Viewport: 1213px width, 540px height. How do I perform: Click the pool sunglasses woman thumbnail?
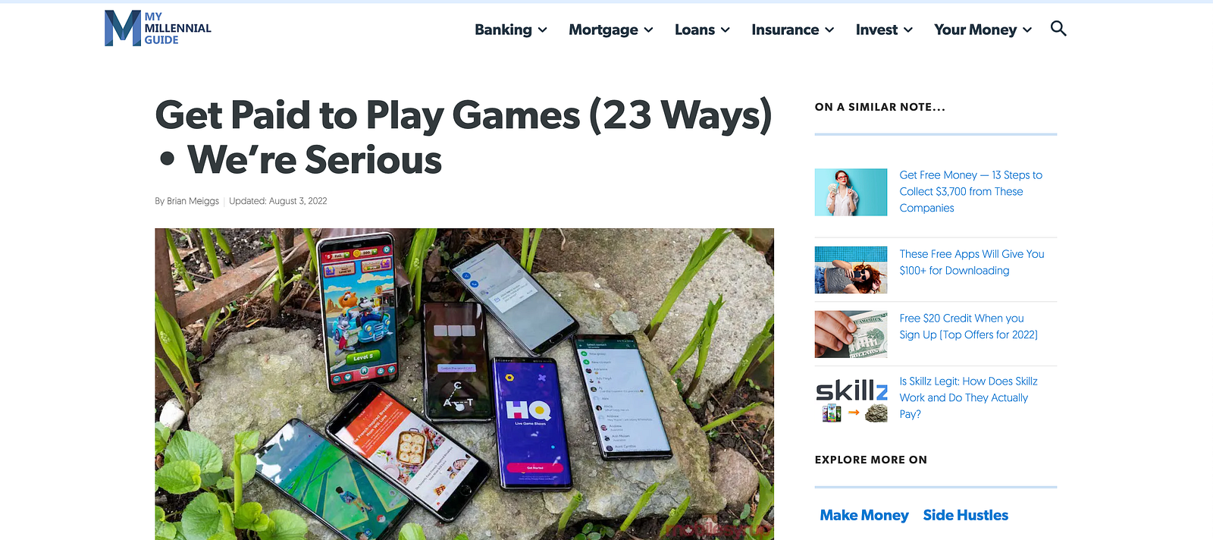click(x=851, y=270)
